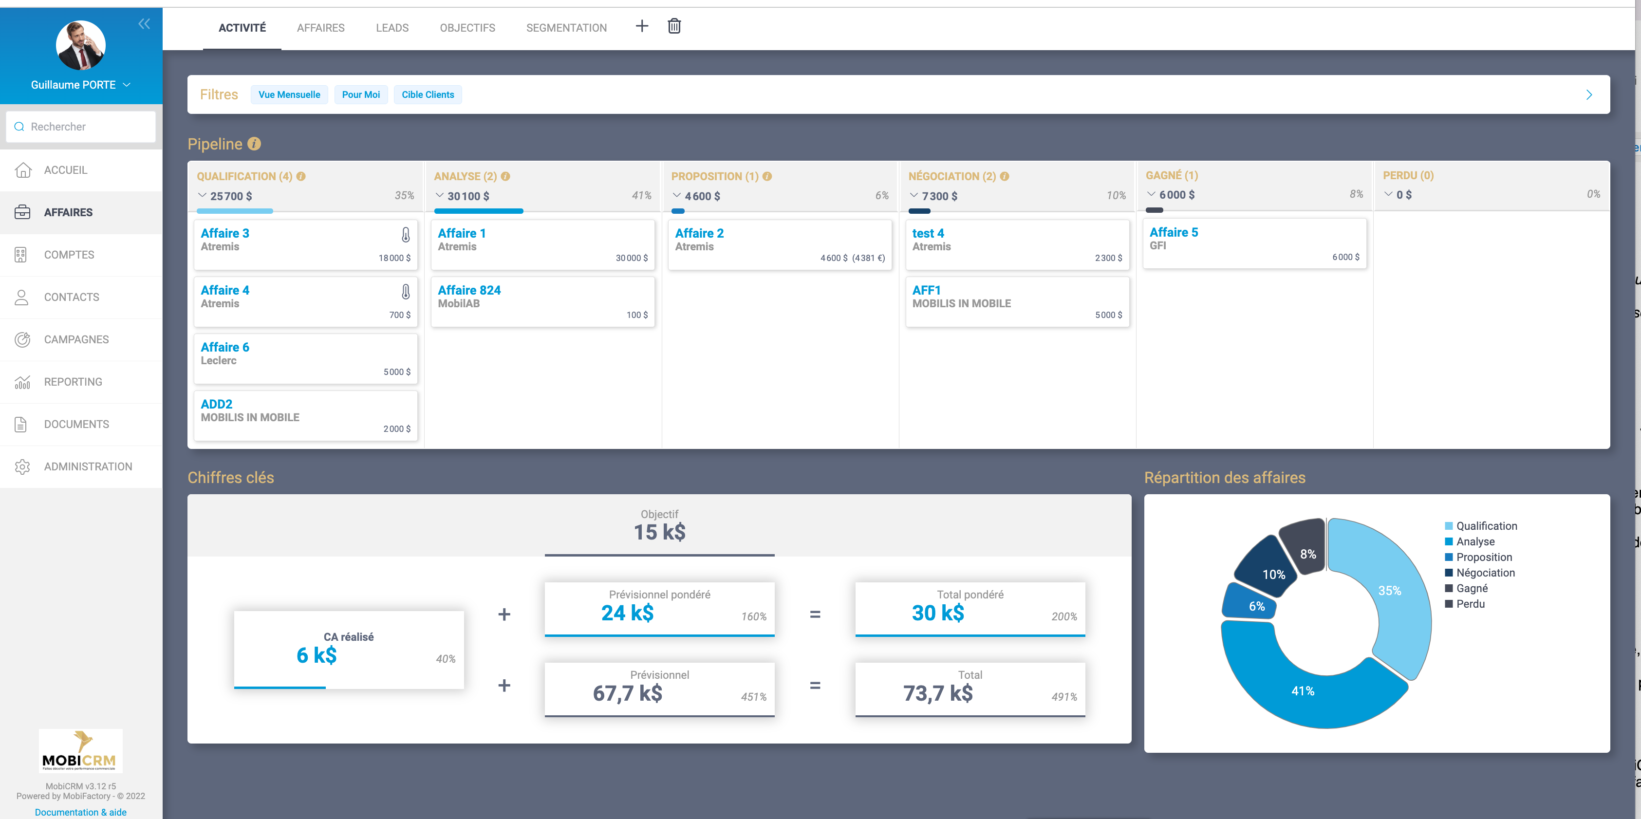1641x819 pixels.
Task: Click info icon next to Négociation stage
Action: [x=1005, y=176]
